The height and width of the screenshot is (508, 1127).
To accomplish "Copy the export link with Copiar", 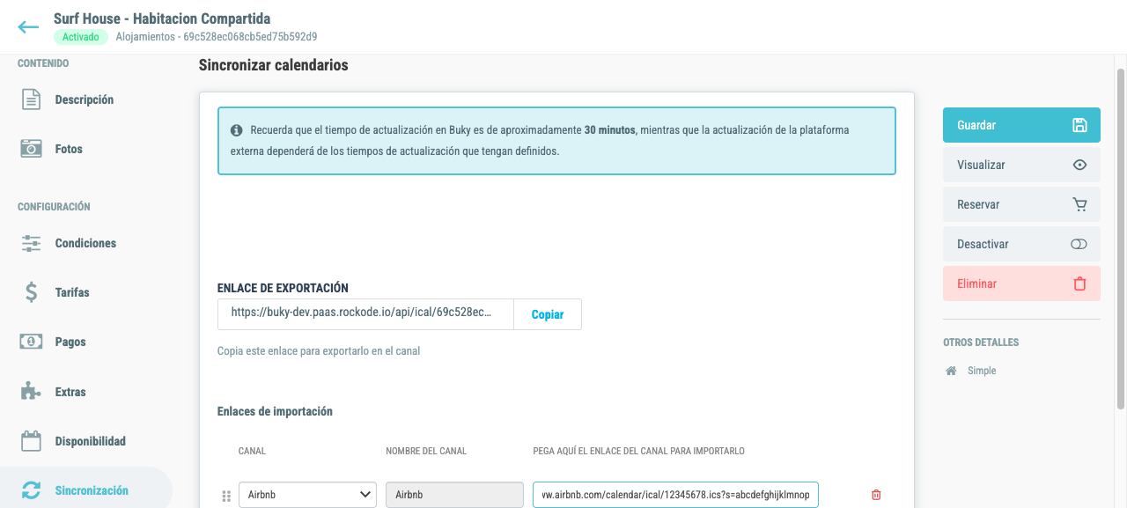I will point(548,314).
